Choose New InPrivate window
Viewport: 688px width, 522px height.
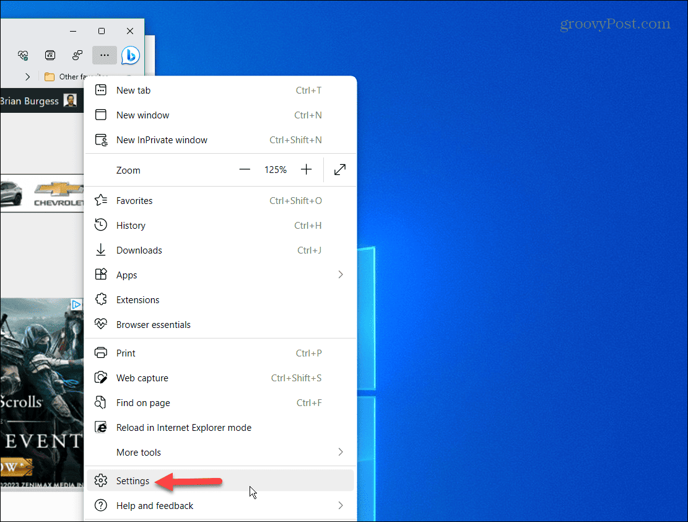220,139
